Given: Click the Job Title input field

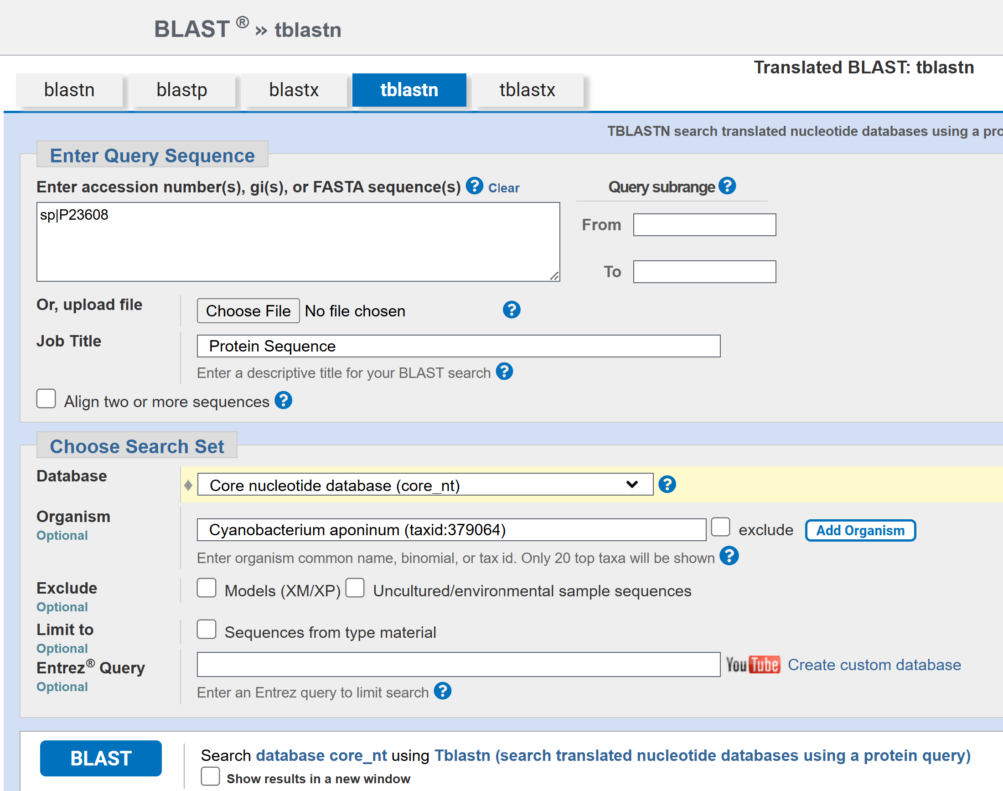Looking at the screenshot, I should click(459, 346).
